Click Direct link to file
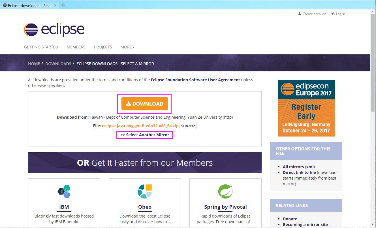This screenshot has height=228, width=376. click(x=299, y=172)
